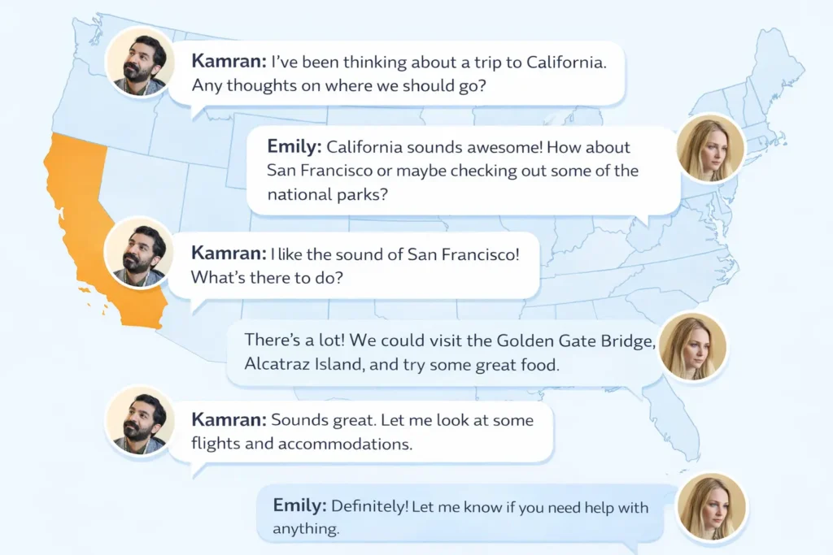Open Kamran's avatar next to the flights message

140,419
